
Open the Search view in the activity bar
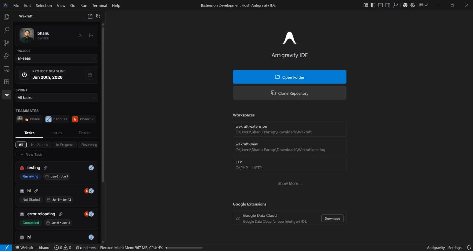click(x=6, y=30)
